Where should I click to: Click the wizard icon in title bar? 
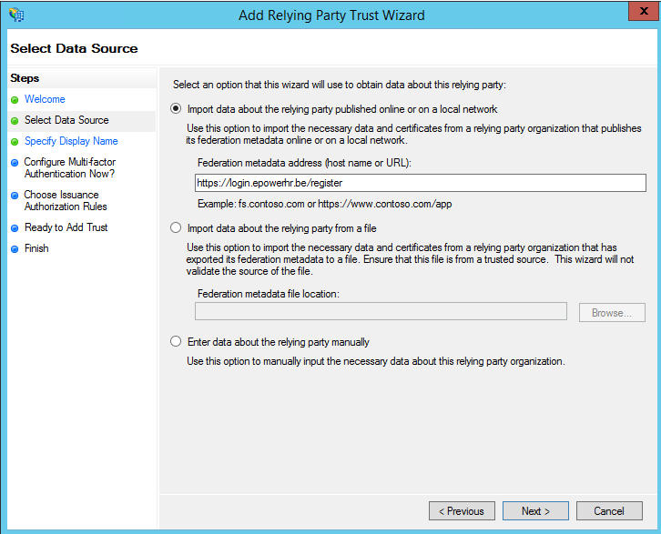pyautogui.click(x=16, y=15)
